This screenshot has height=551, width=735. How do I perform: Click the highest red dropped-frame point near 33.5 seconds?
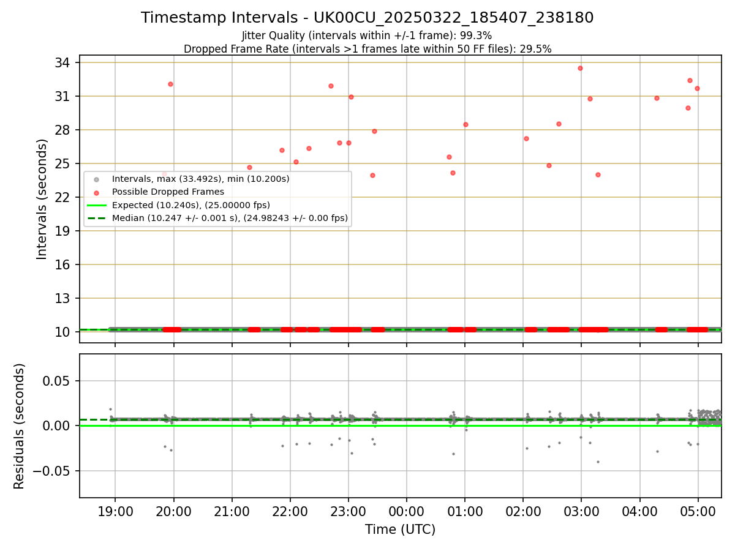580,68
